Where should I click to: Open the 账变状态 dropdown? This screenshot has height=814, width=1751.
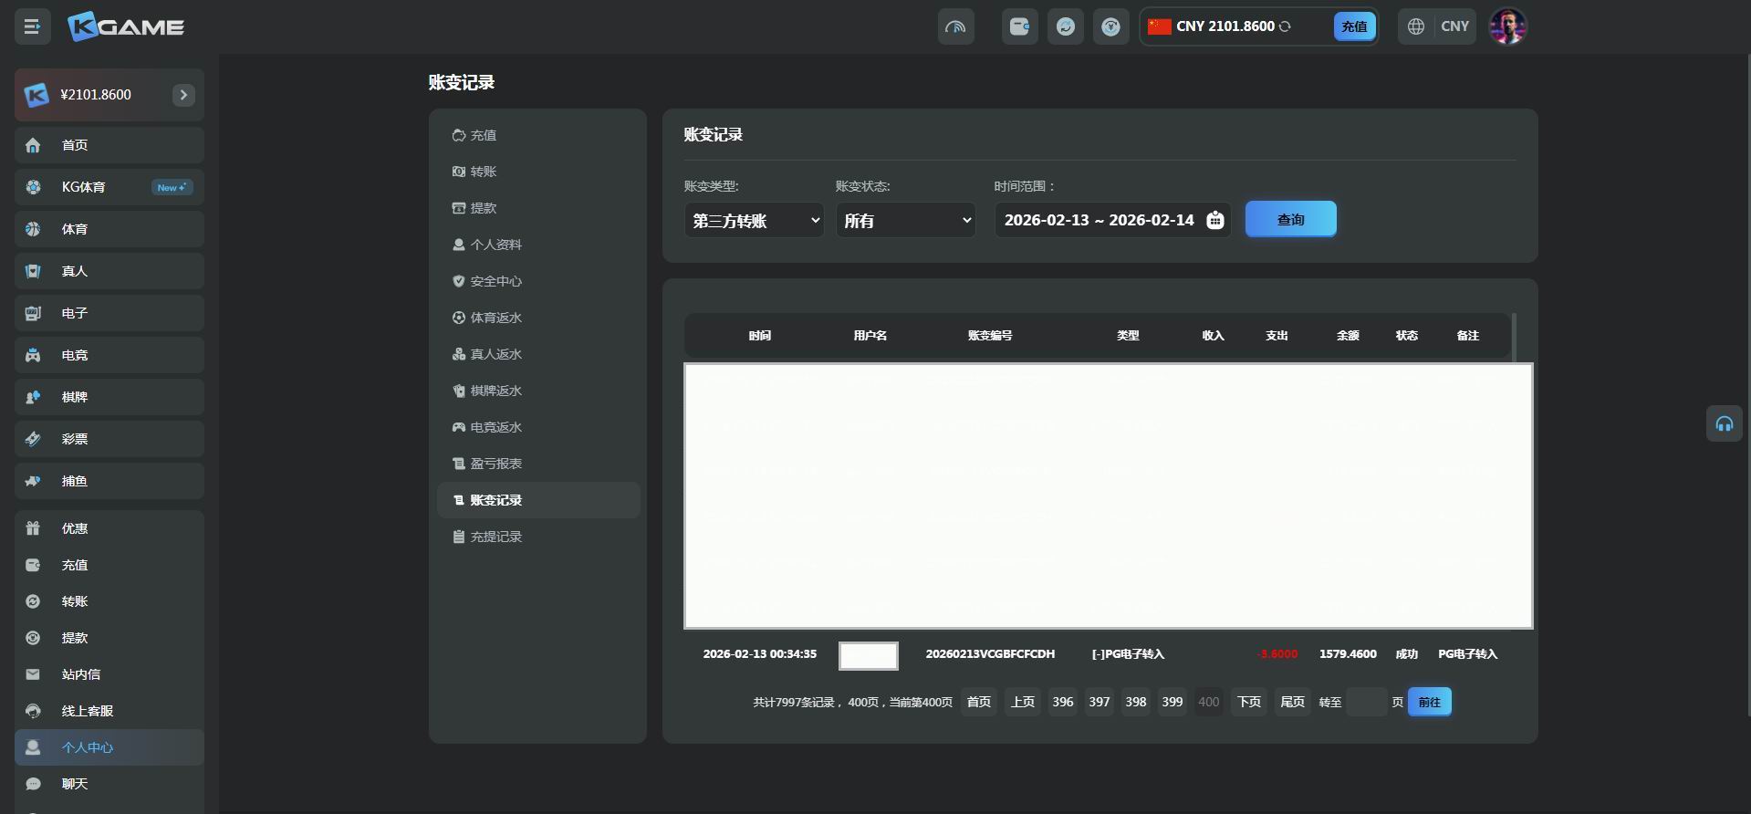coord(905,220)
